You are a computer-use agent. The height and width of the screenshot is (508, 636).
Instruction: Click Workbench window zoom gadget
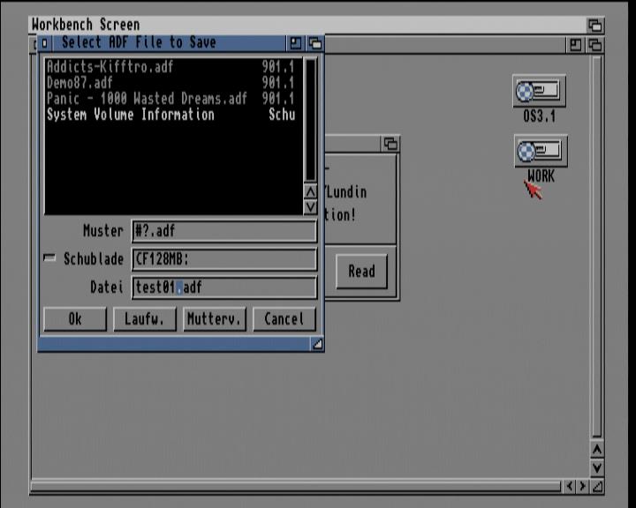point(576,45)
